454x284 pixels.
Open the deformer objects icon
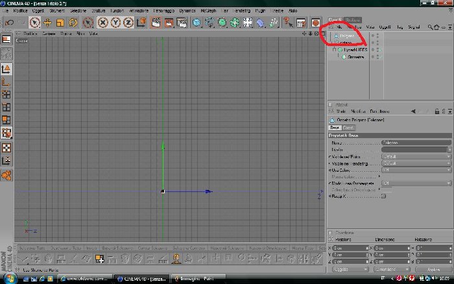(260, 22)
